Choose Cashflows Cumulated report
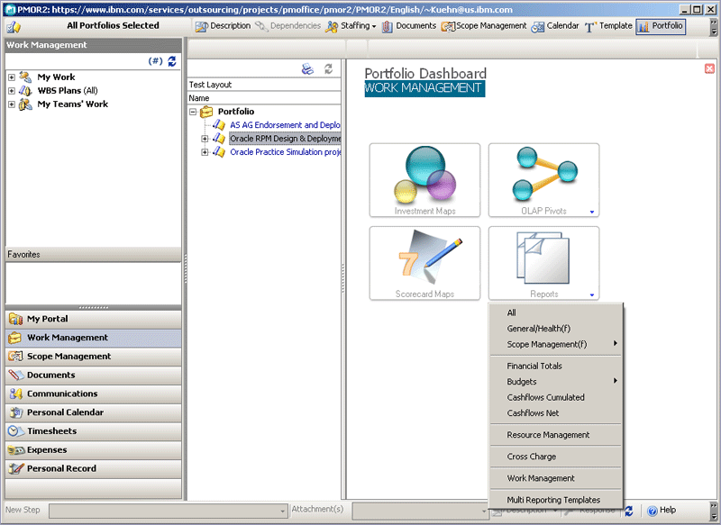Viewport: 721px width, 525px height. (x=555, y=397)
